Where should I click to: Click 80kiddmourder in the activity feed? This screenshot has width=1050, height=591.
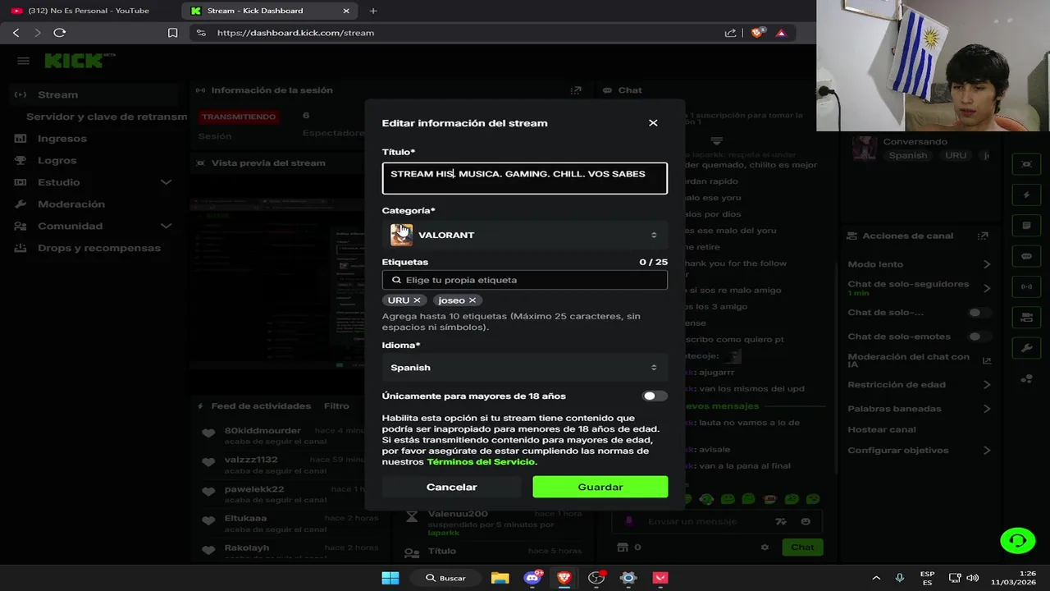262,431
